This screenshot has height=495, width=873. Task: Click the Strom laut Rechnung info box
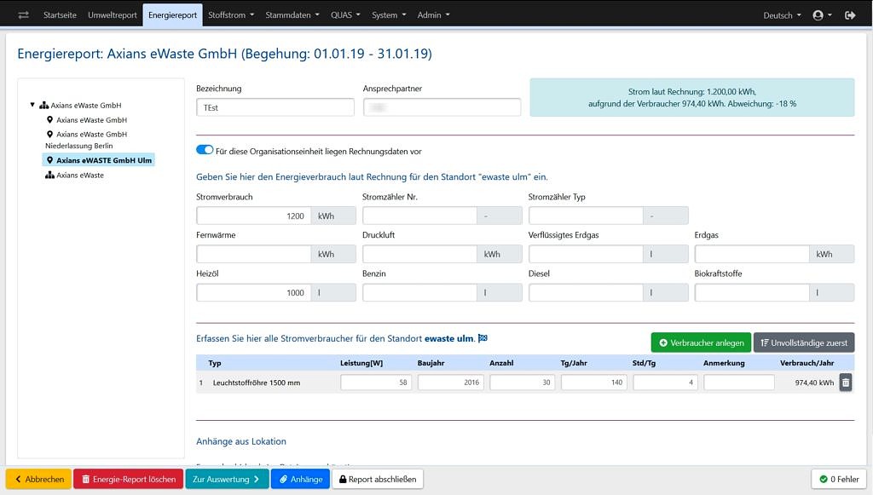692,97
